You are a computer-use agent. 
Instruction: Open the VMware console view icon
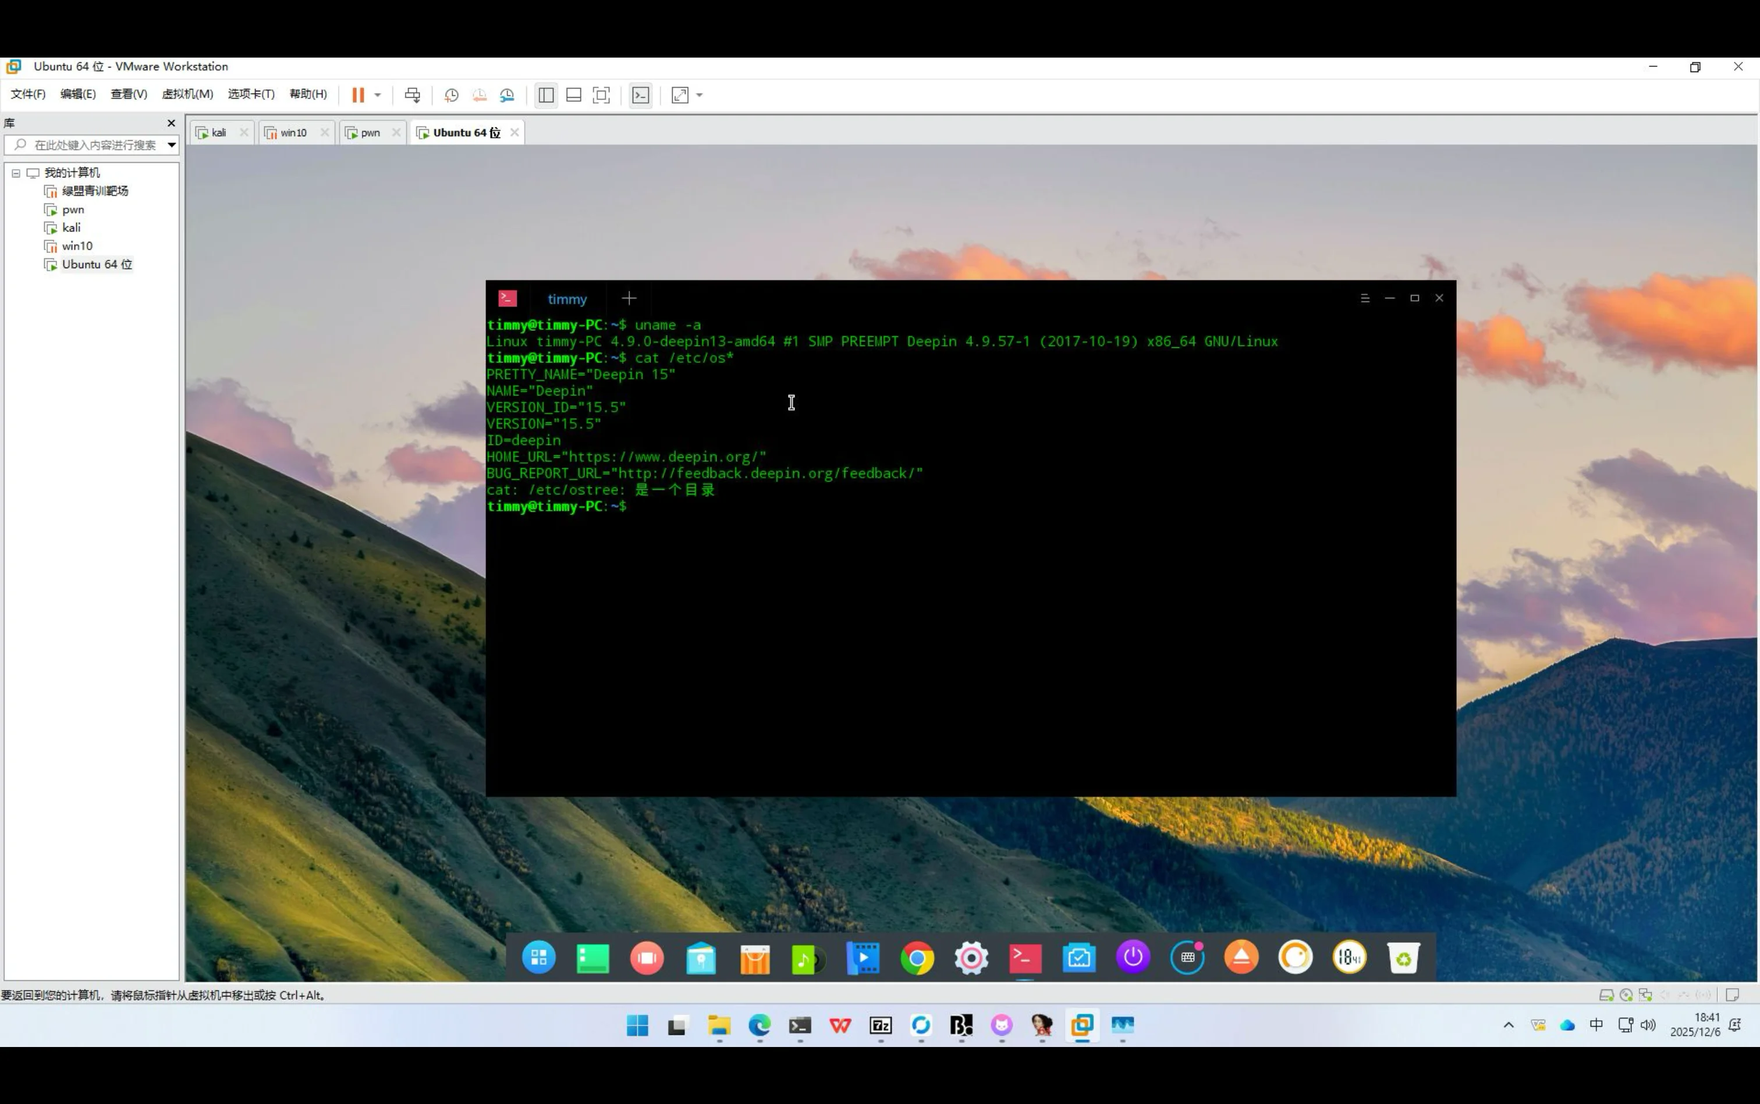click(640, 95)
